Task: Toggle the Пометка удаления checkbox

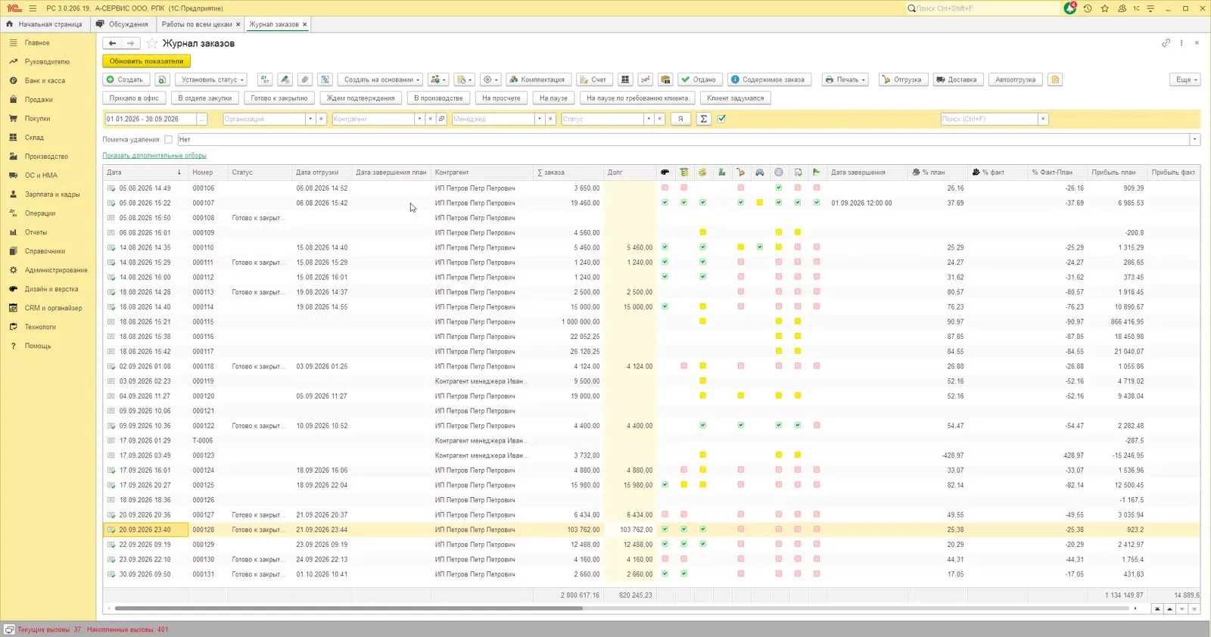Action: click(168, 140)
